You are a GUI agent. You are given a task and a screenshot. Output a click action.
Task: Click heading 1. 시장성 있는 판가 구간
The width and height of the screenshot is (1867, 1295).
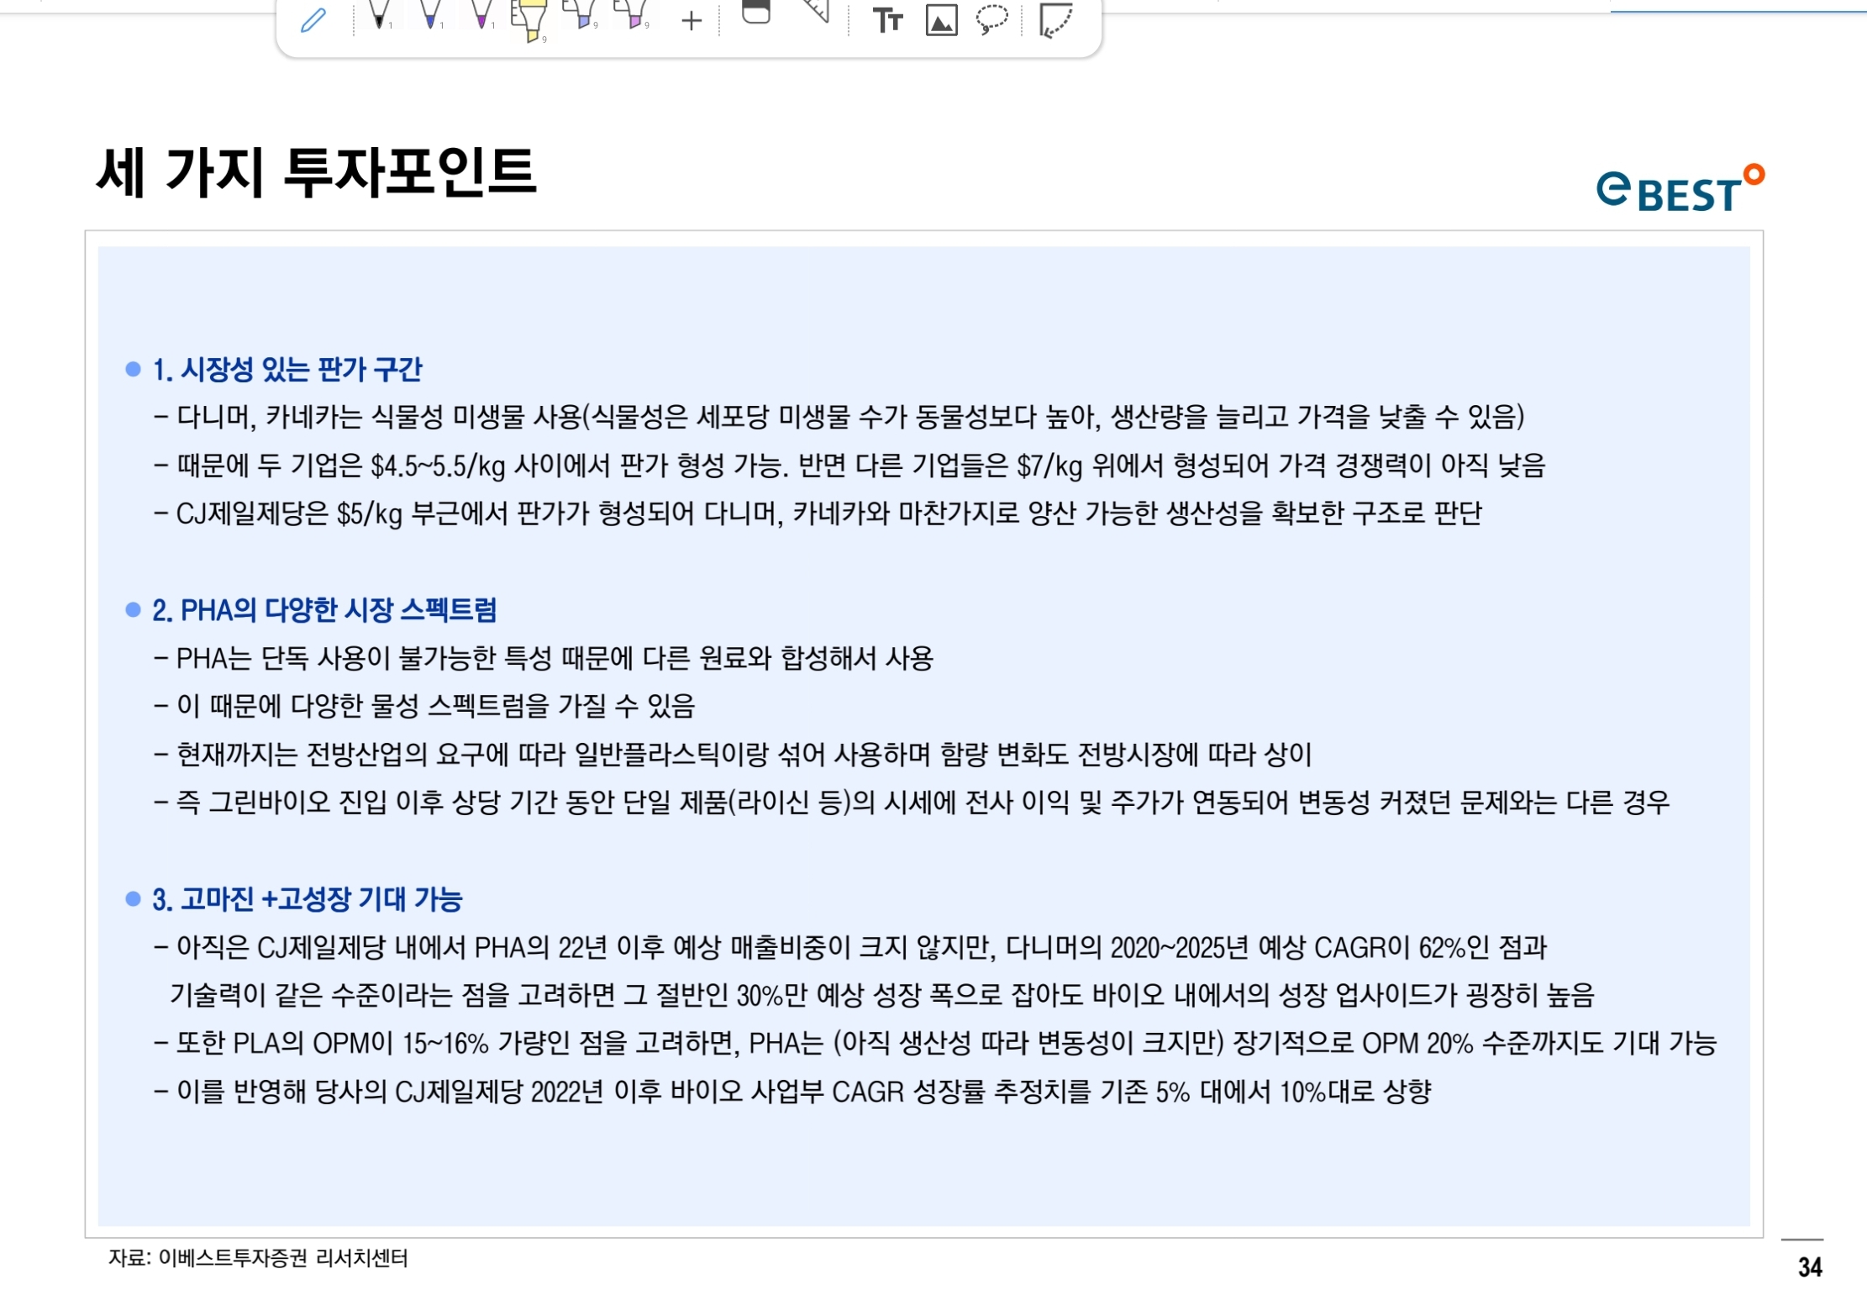[287, 370]
